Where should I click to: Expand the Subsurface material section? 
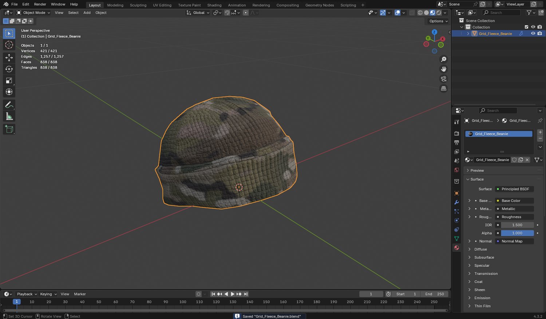(484, 257)
